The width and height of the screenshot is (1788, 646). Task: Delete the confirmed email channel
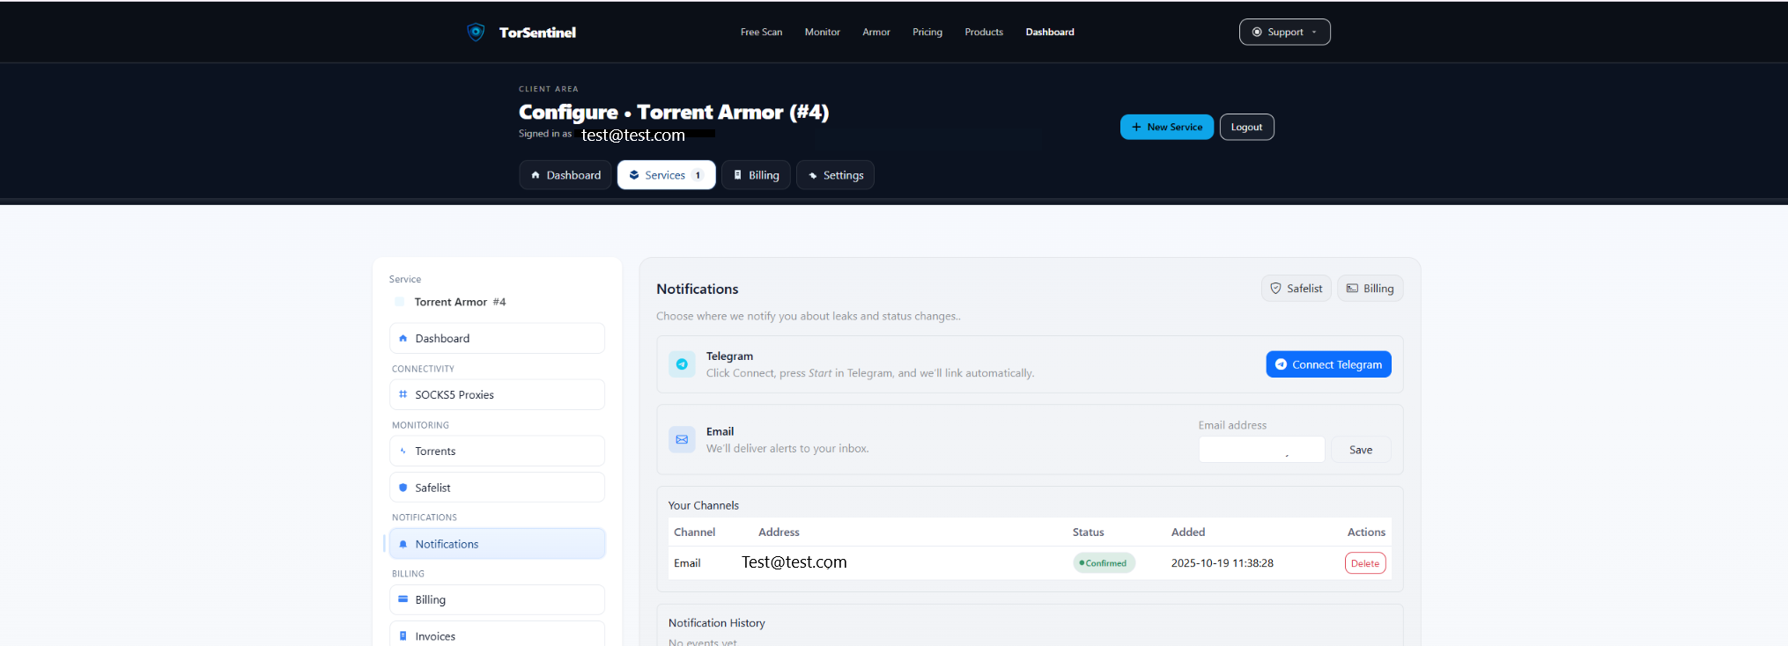coord(1364,563)
